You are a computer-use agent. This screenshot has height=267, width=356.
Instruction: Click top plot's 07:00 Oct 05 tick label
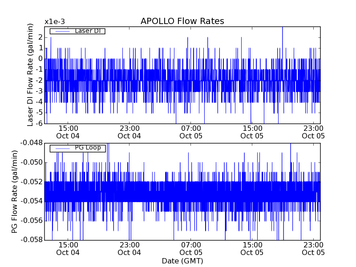pos(191,132)
